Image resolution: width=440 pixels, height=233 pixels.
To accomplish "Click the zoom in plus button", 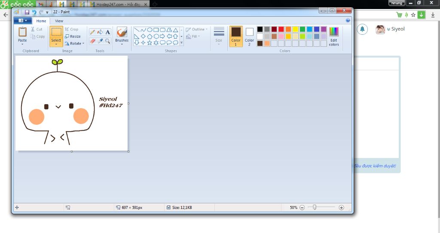I will pyautogui.click(x=341, y=208).
